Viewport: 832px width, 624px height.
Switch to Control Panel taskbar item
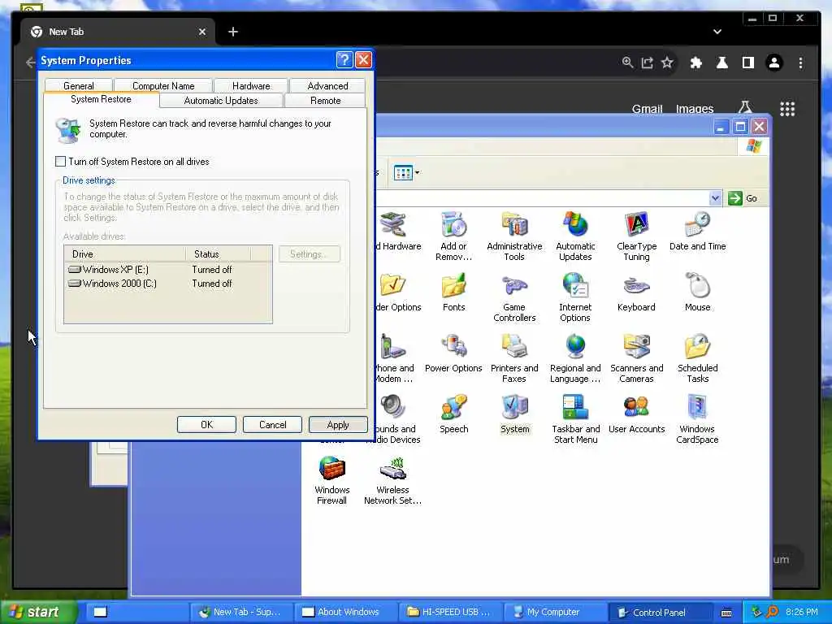coord(660,612)
